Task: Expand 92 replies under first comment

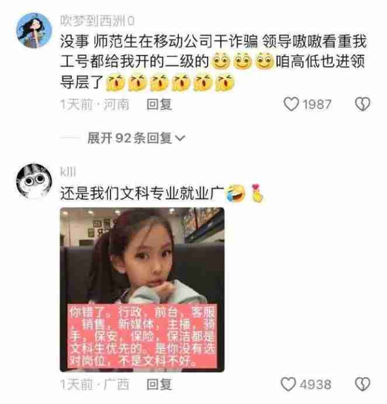Action: 136,138
